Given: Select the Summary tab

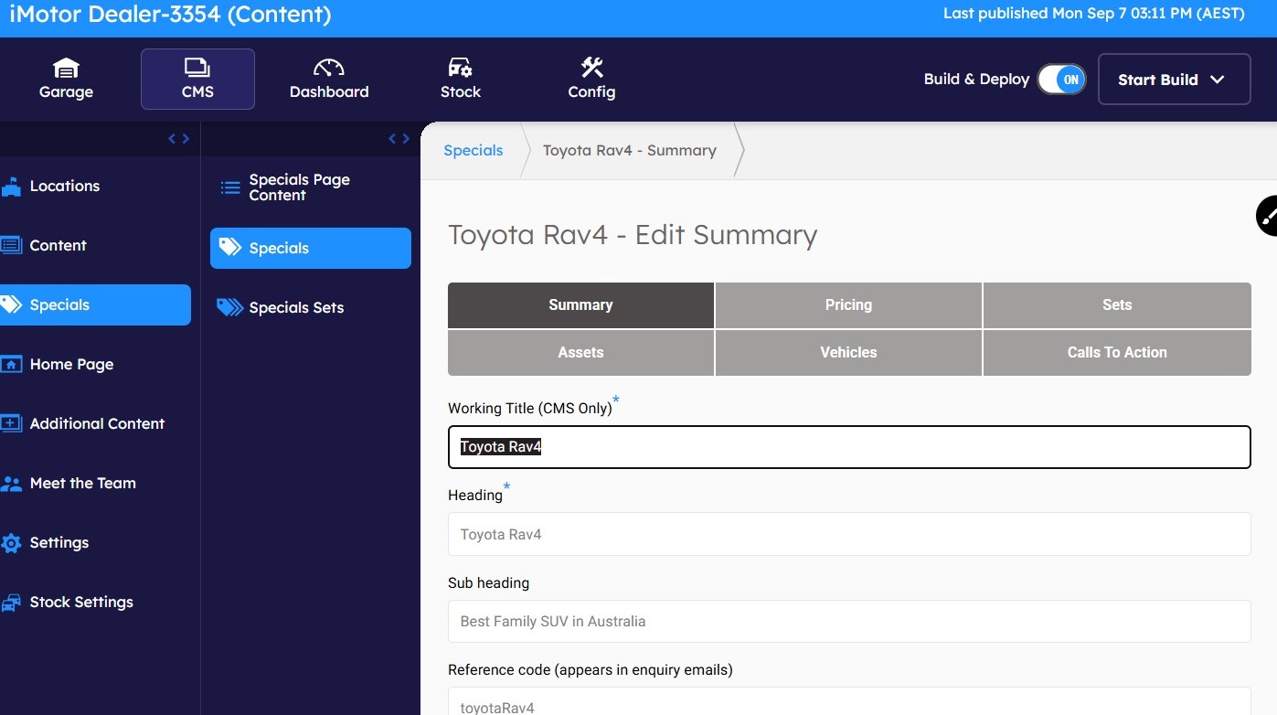Looking at the screenshot, I should coord(580,305).
